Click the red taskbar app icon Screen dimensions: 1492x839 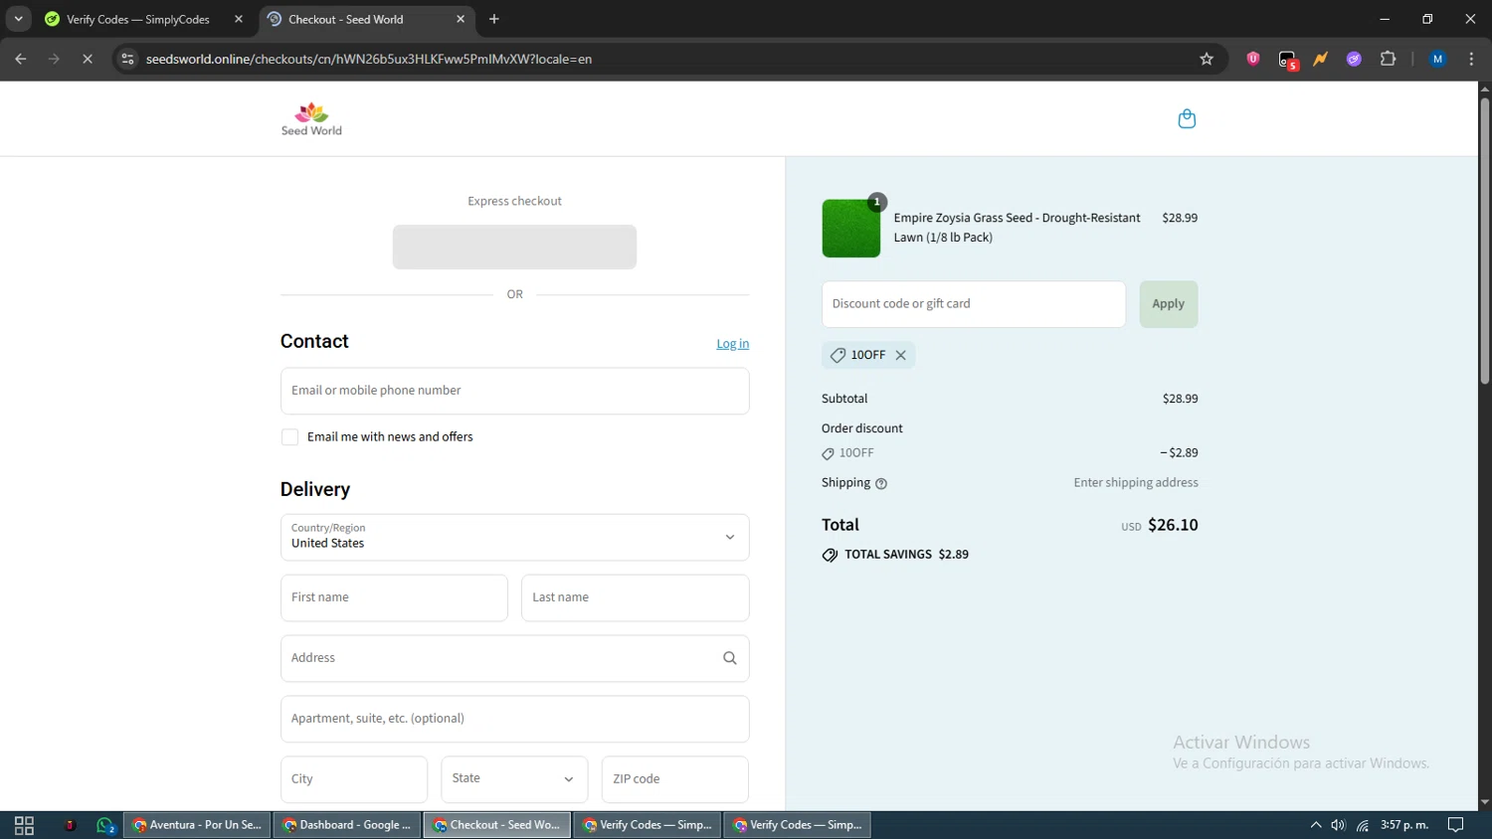click(x=70, y=825)
